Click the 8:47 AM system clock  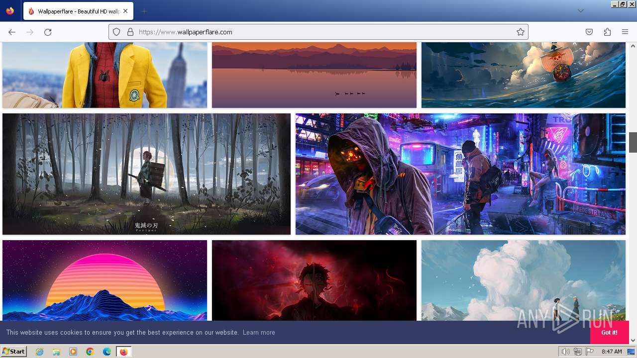(x=612, y=352)
